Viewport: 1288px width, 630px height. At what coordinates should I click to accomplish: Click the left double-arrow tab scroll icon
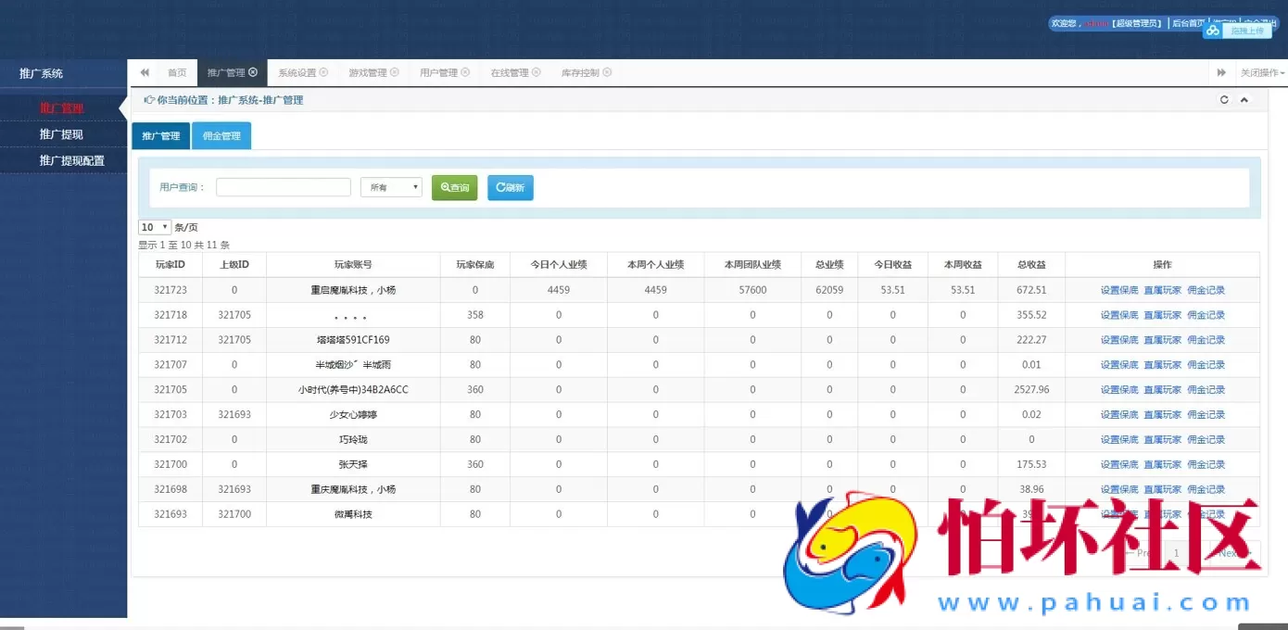point(144,71)
